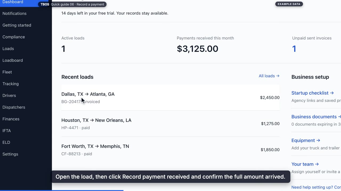Select Loads in the sidebar
341x191 pixels.
(x=8, y=49)
